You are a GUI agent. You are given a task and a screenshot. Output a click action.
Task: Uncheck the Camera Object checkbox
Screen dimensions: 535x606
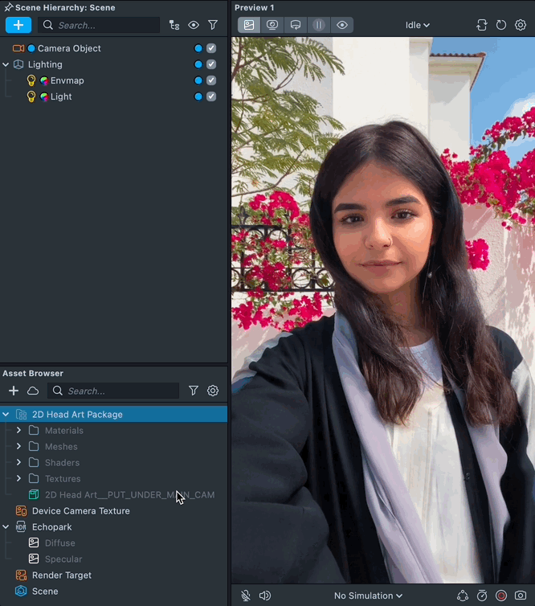pos(211,48)
